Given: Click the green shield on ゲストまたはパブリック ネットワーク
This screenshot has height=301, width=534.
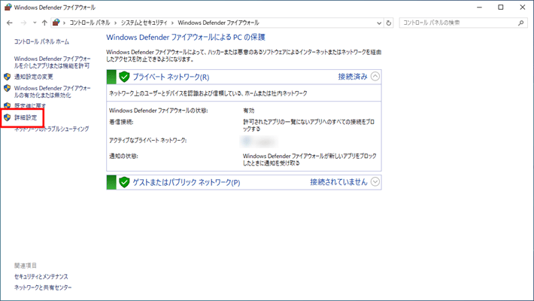Looking at the screenshot, I should point(124,182).
